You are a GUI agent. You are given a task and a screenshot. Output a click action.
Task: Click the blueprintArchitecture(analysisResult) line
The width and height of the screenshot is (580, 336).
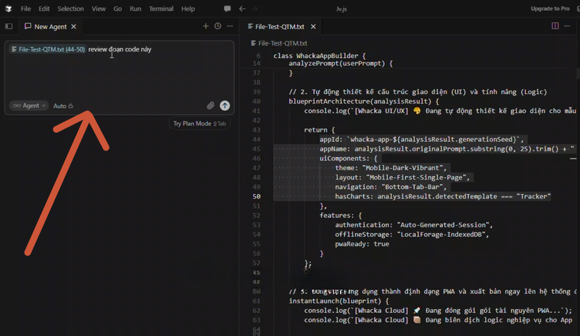364,101
